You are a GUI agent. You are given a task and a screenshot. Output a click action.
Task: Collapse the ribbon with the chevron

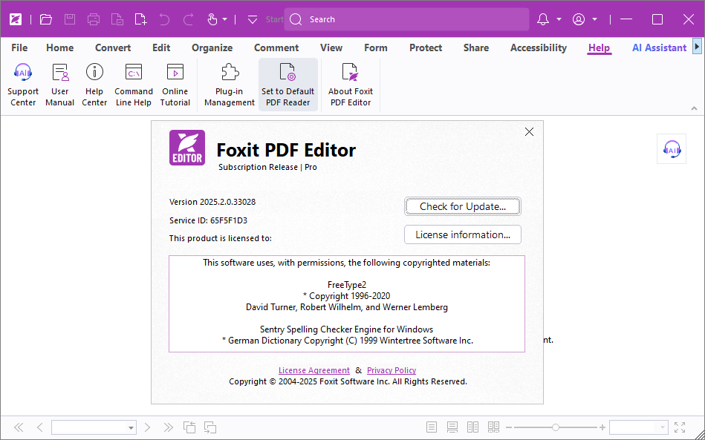tap(694, 108)
